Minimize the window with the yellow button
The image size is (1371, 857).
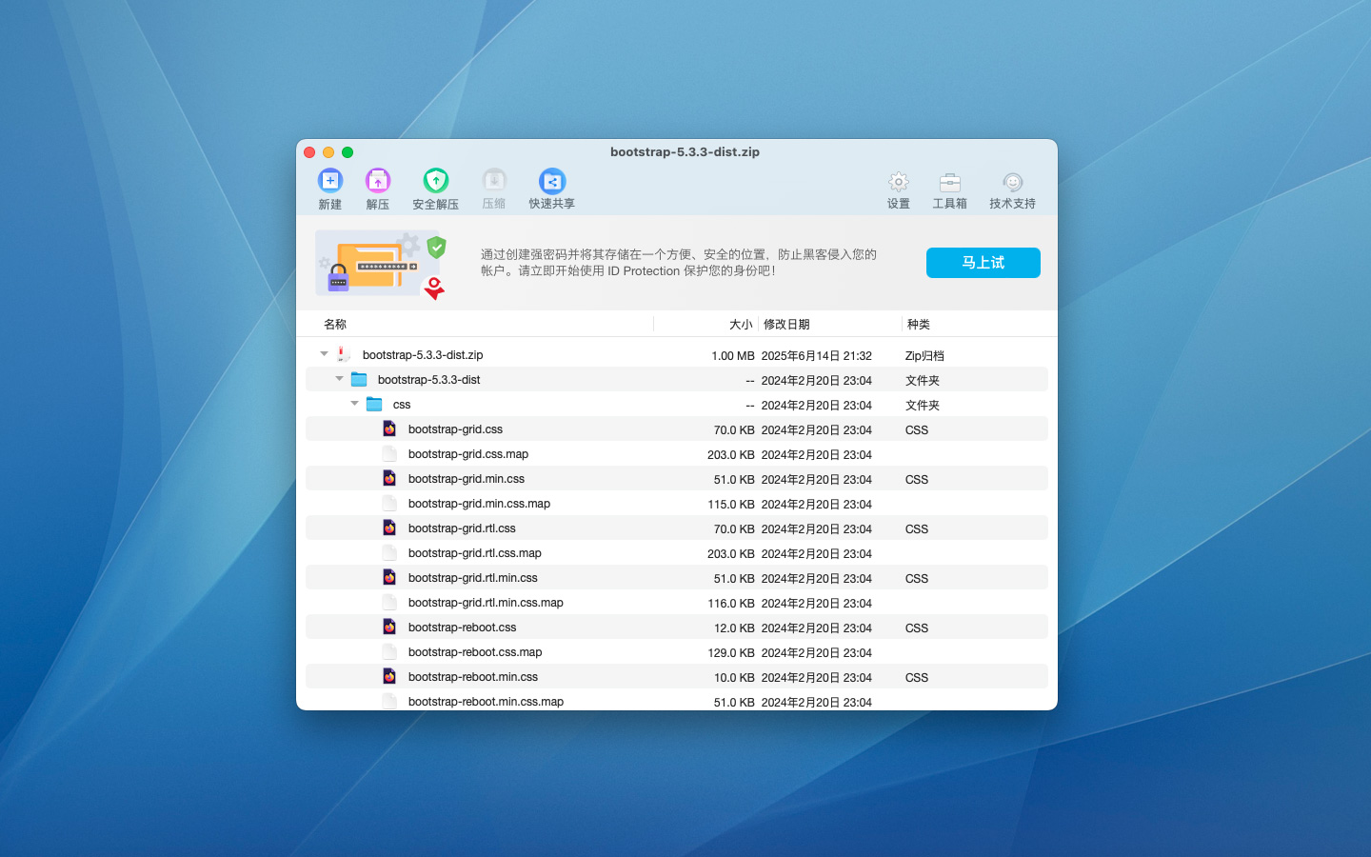click(x=328, y=152)
